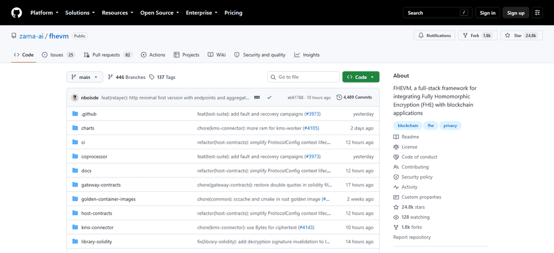
Task: Open the Security and quality tab
Action: [x=260, y=55]
